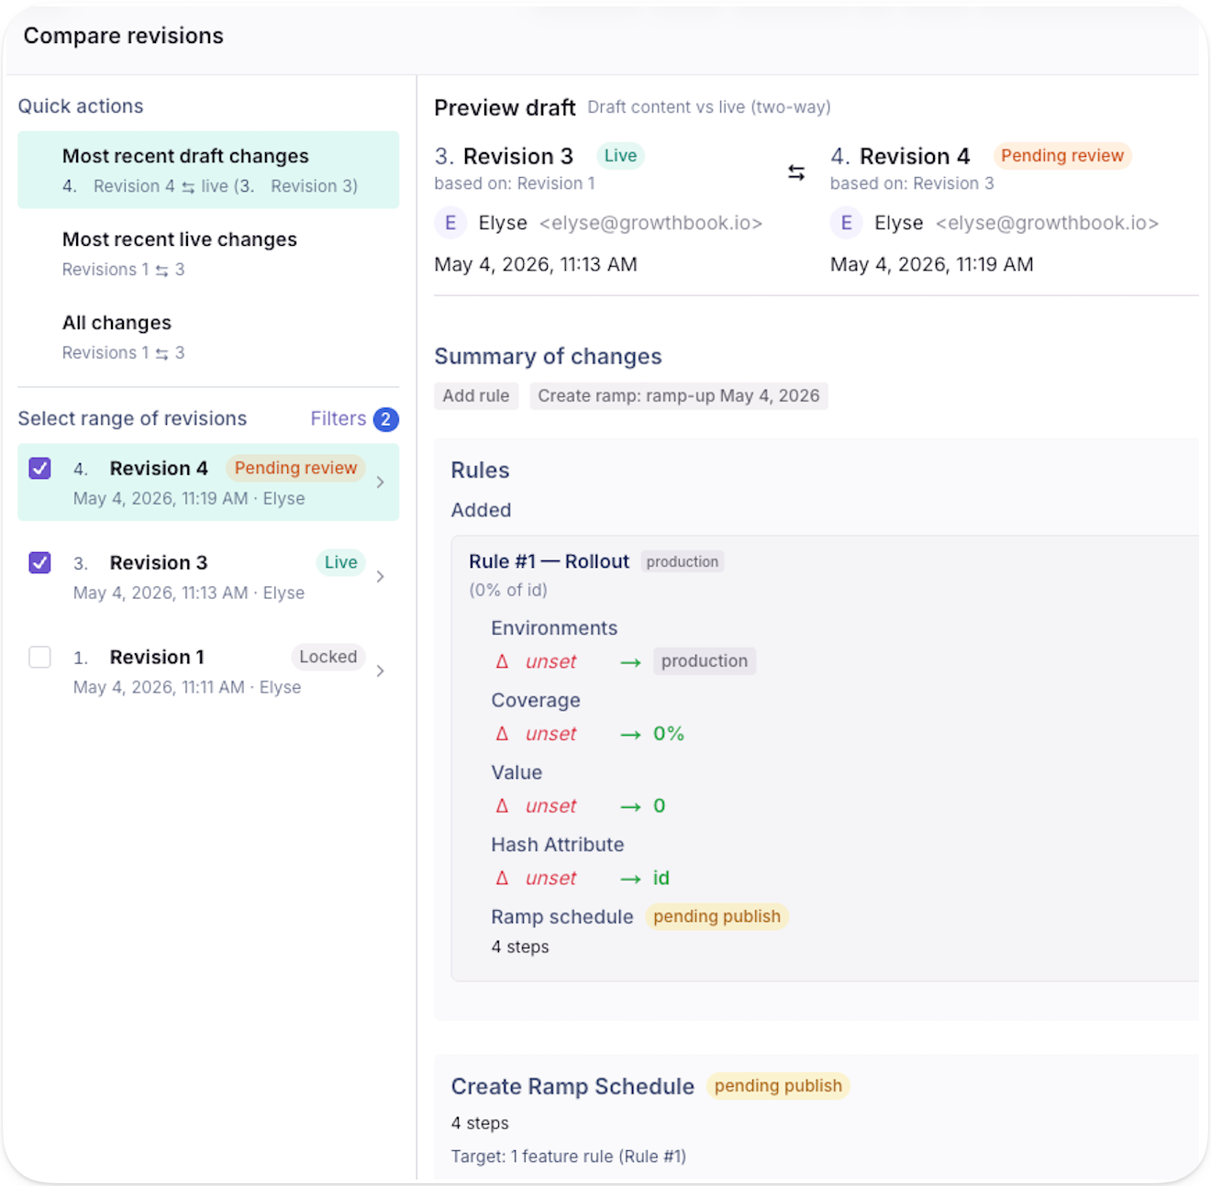
Task: Expand Revision 3 row chevron
Action: click(x=380, y=577)
